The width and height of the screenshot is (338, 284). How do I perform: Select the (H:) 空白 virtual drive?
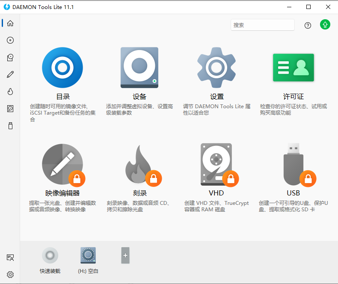coord(88,255)
